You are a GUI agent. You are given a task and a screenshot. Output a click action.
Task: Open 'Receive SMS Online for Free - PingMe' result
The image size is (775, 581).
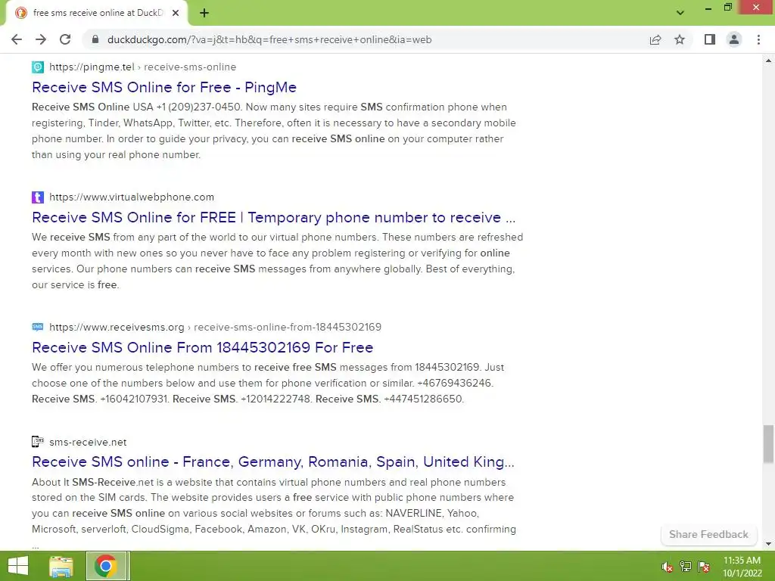click(x=164, y=87)
